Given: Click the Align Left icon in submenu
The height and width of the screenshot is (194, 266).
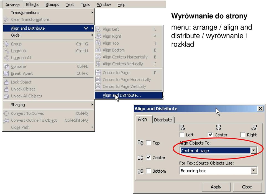Looking at the screenshot, I should tap(98, 29).
